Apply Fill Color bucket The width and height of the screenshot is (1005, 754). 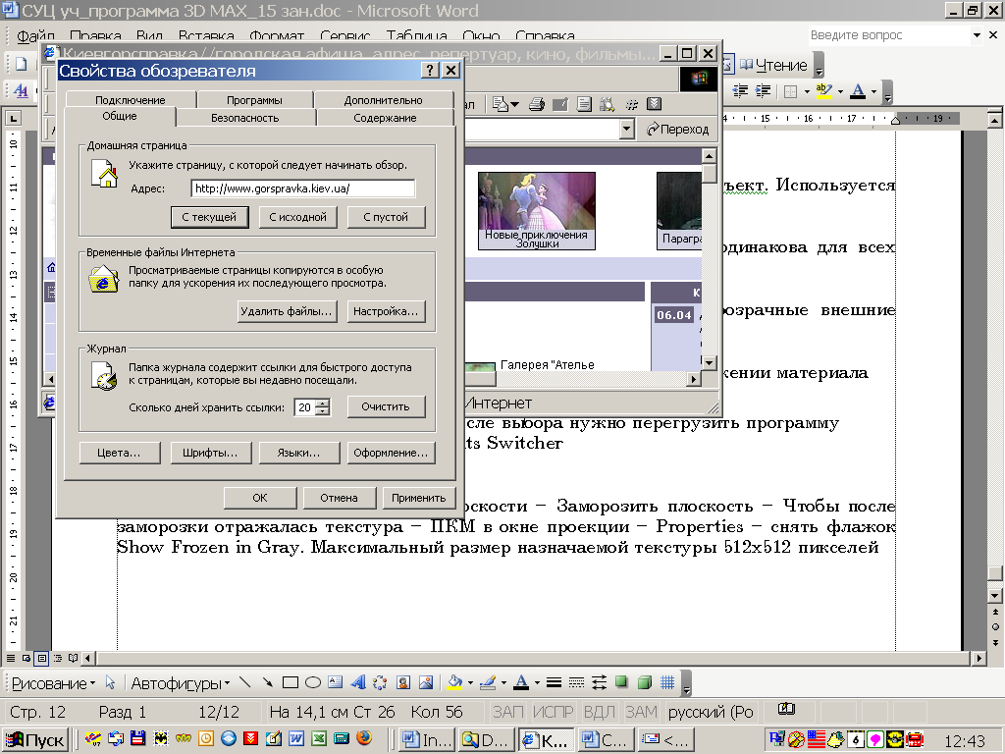[455, 683]
